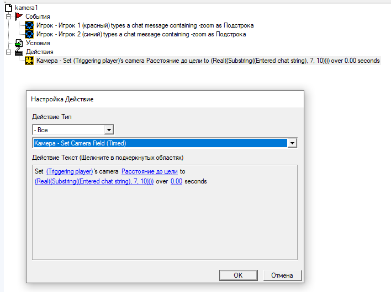Click the Условия green arrow icon
This screenshot has height=292, width=391.
pyautogui.click(x=19, y=43)
